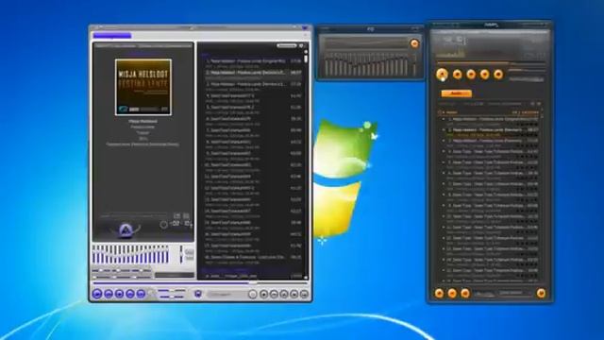Click the Misja Helsloot Festina Lente album cover
The height and width of the screenshot is (340, 604).
pos(143,87)
